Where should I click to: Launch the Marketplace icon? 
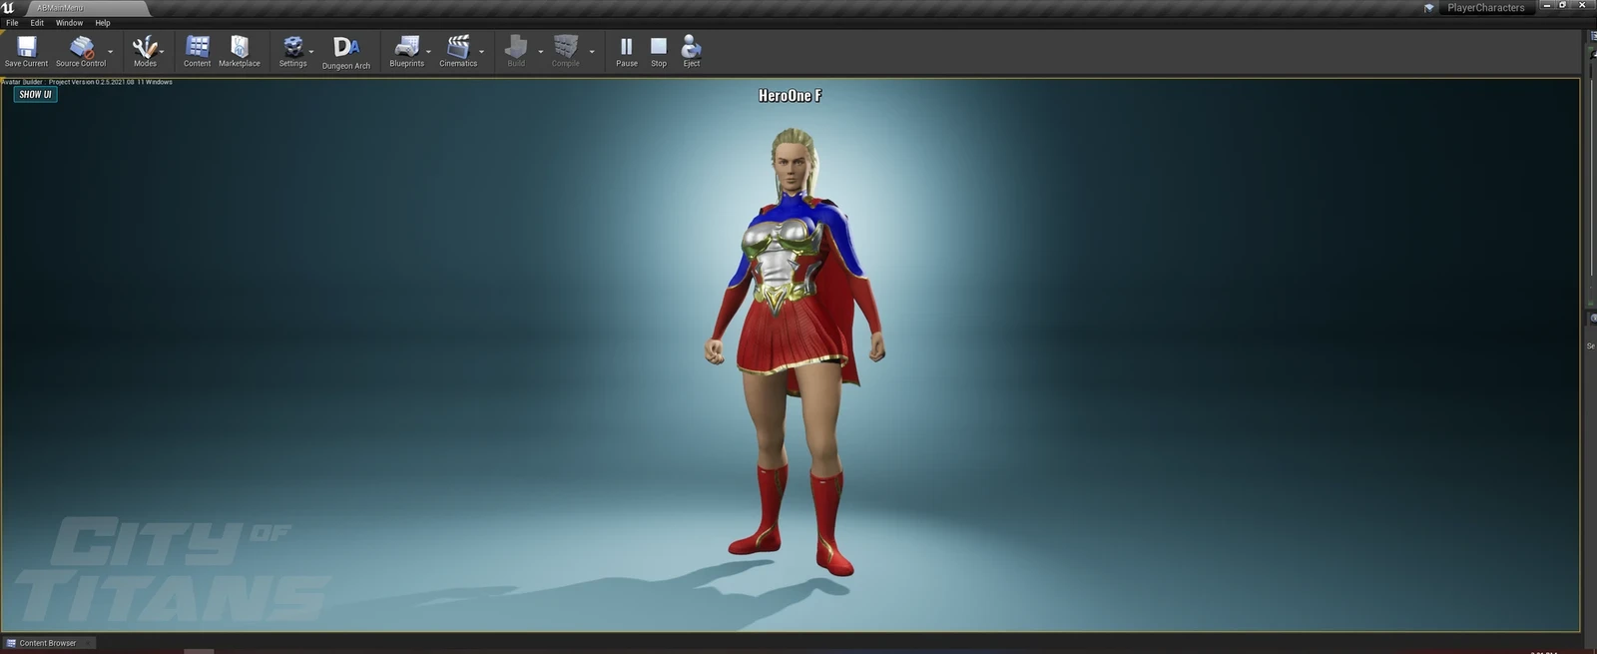click(240, 51)
